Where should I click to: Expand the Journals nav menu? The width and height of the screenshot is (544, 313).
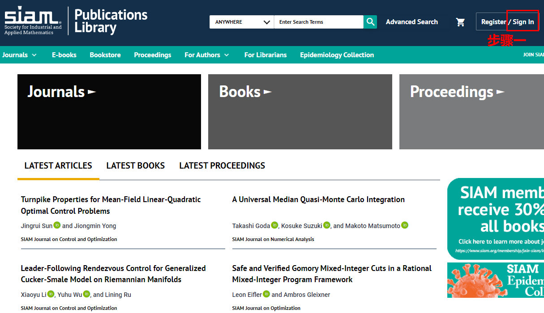point(19,55)
